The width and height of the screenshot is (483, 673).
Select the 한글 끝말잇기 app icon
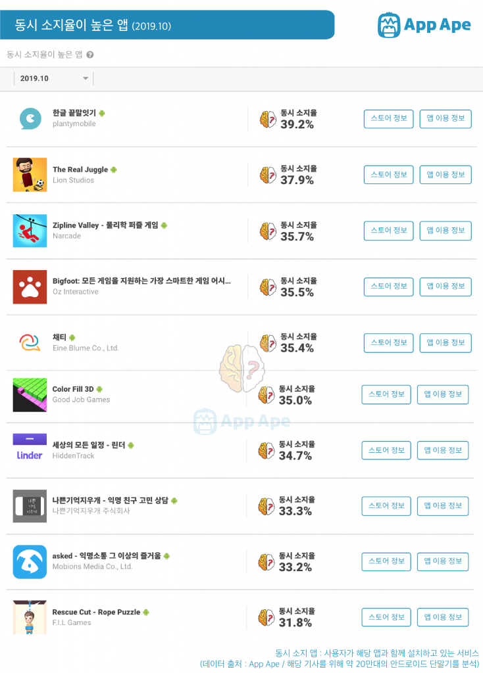(30, 118)
